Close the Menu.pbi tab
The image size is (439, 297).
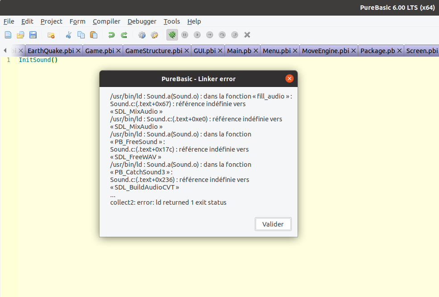pyautogui.click(x=295, y=51)
